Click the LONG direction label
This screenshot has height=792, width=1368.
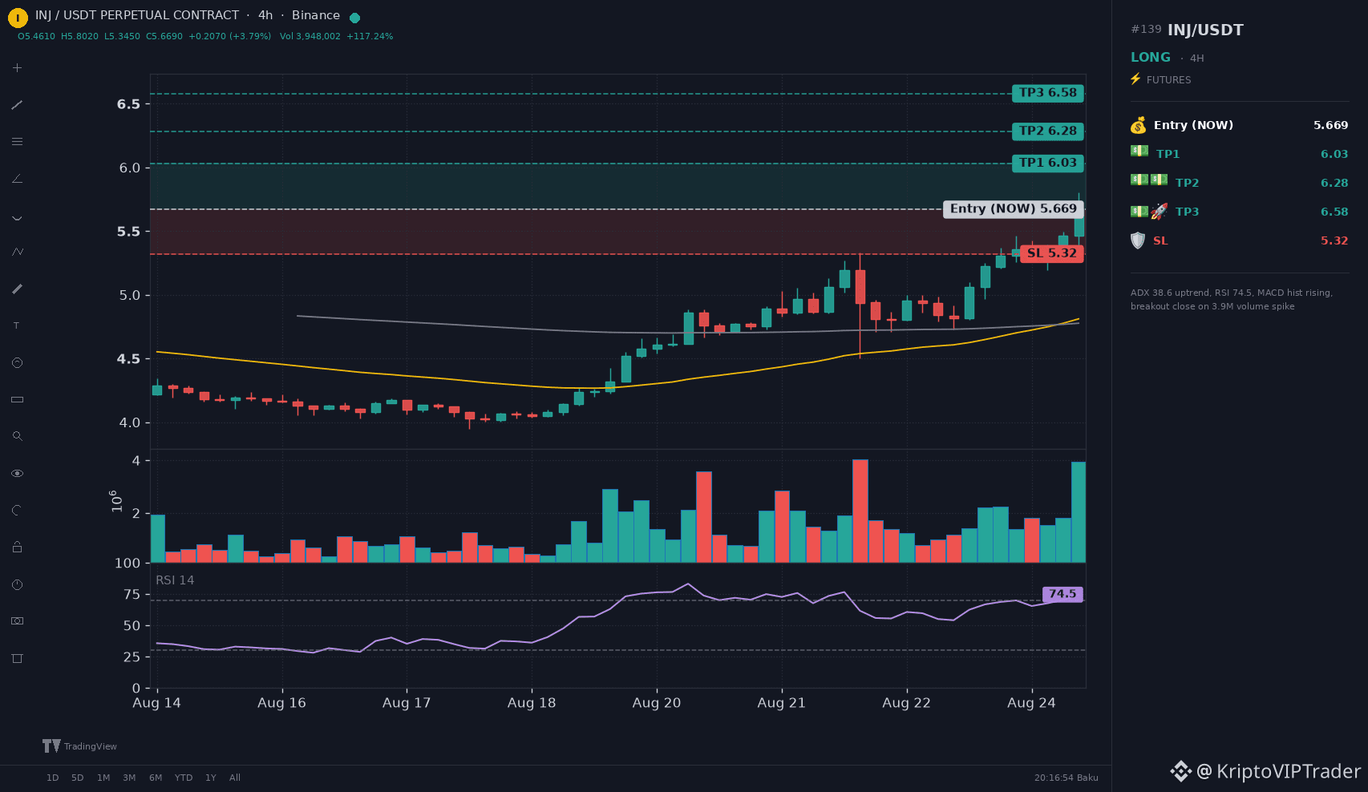(1150, 58)
